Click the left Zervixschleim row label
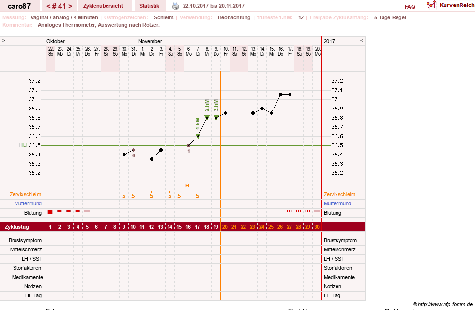 click(25, 195)
